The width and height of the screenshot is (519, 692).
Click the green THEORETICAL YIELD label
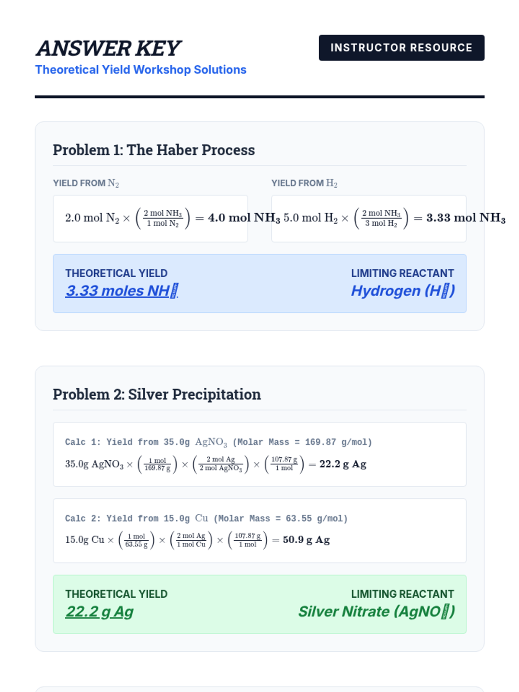[116, 594]
